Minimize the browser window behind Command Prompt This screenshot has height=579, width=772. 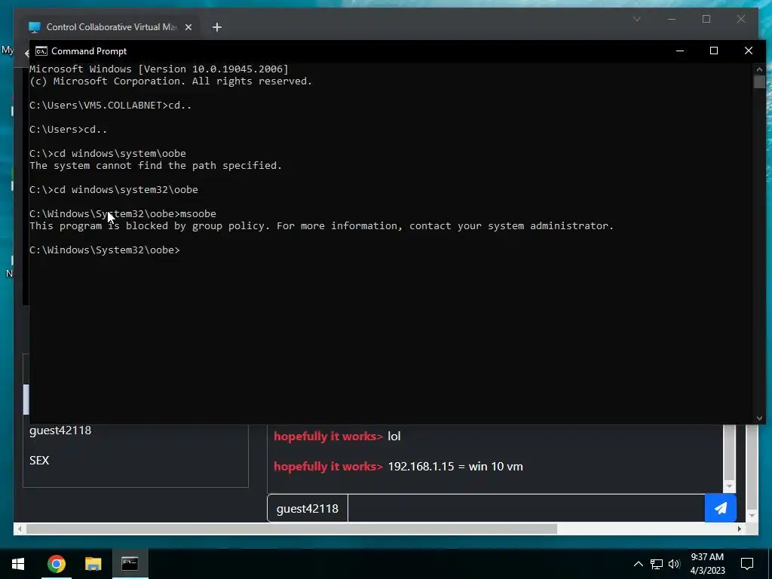pyautogui.click(x=672, y=19)
